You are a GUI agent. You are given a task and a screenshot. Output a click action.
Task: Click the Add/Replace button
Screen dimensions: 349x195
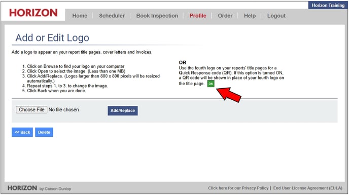point(123,110)
